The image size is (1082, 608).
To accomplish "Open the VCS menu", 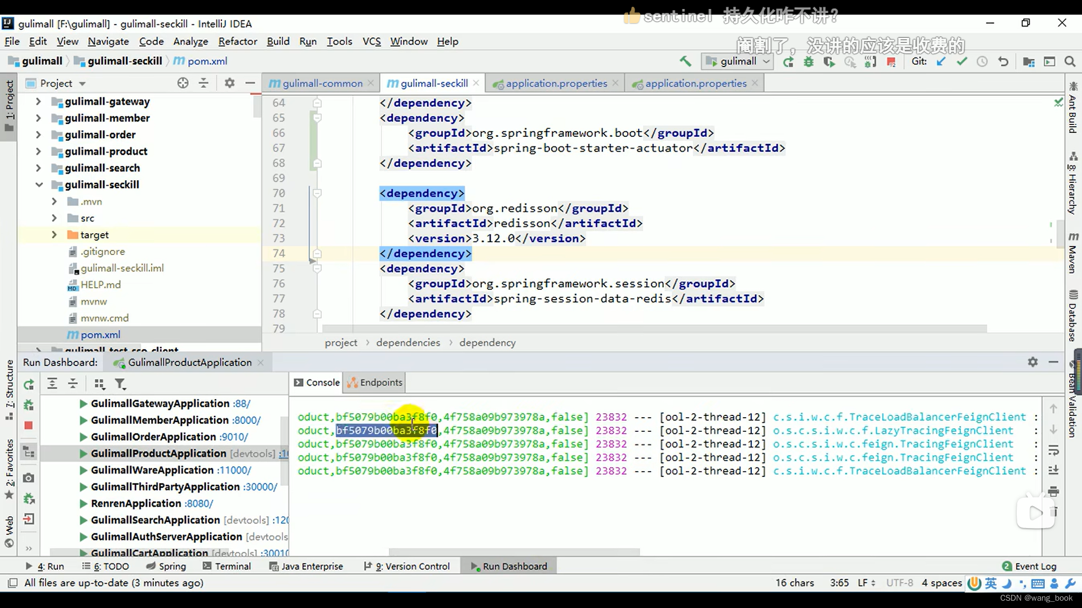I will [371, 41].
